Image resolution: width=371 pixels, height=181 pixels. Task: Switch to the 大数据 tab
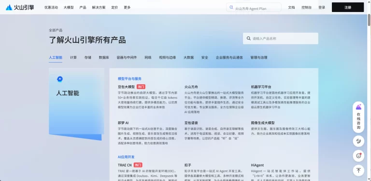tap(189, 57)
